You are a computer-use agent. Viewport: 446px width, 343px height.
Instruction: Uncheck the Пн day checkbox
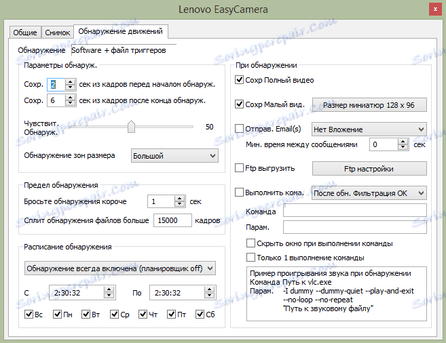[x=58, y=314]
